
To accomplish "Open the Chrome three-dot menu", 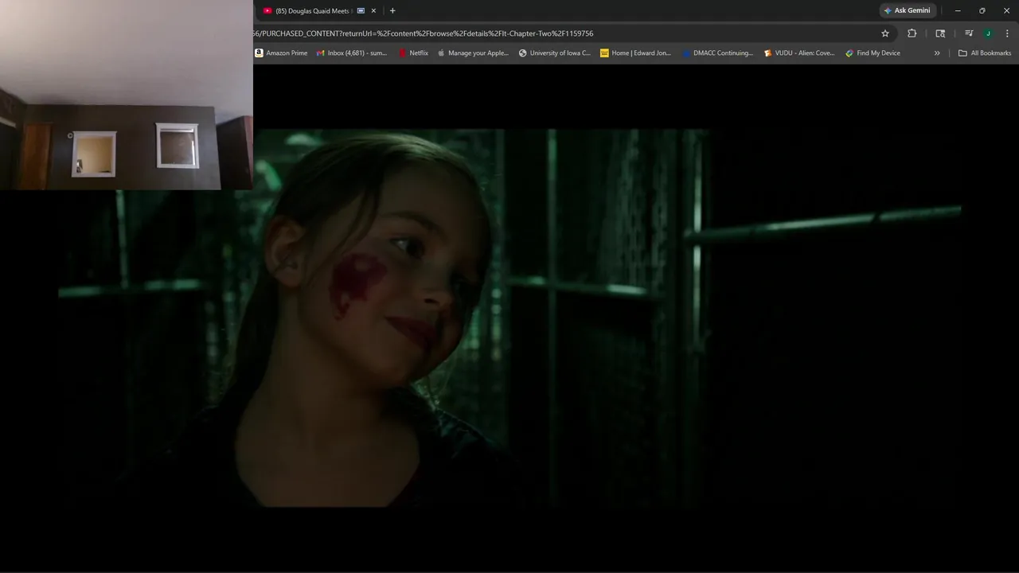I will [x=1007, y=33].
